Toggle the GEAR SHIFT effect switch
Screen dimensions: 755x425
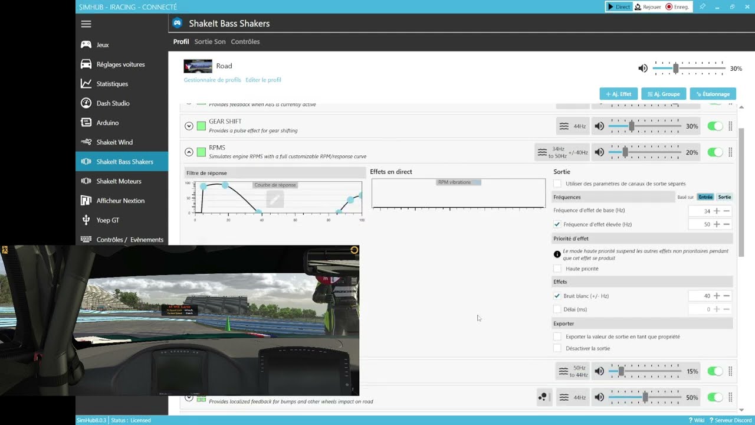tap(715, 126)
